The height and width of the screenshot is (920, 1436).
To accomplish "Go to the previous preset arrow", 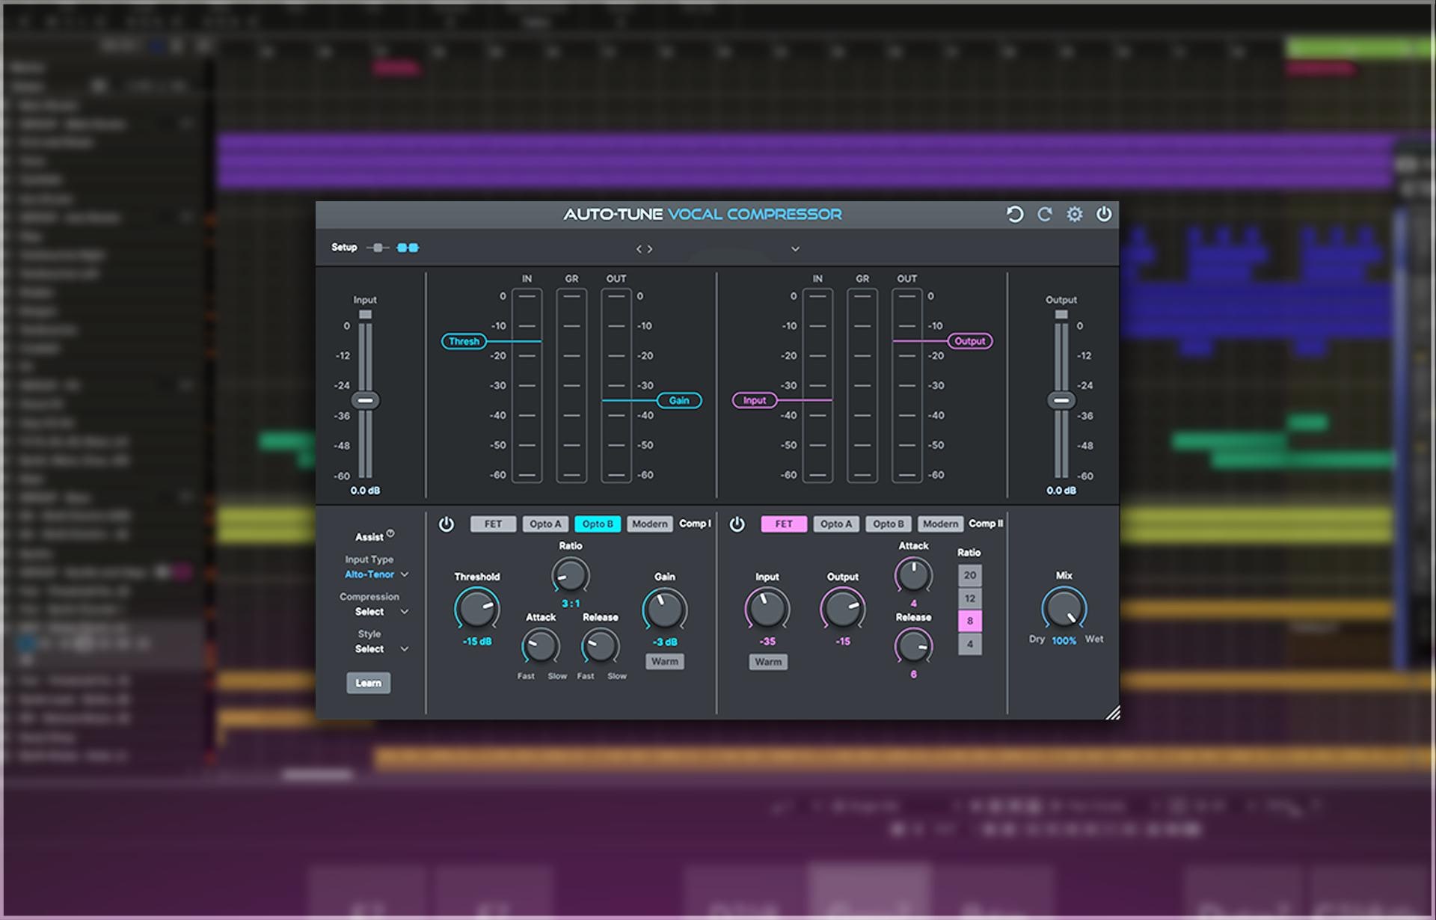I will click(x=639, y=249).
